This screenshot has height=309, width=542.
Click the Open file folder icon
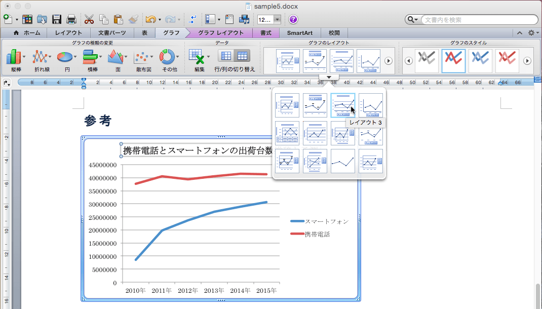pos(42,19)
